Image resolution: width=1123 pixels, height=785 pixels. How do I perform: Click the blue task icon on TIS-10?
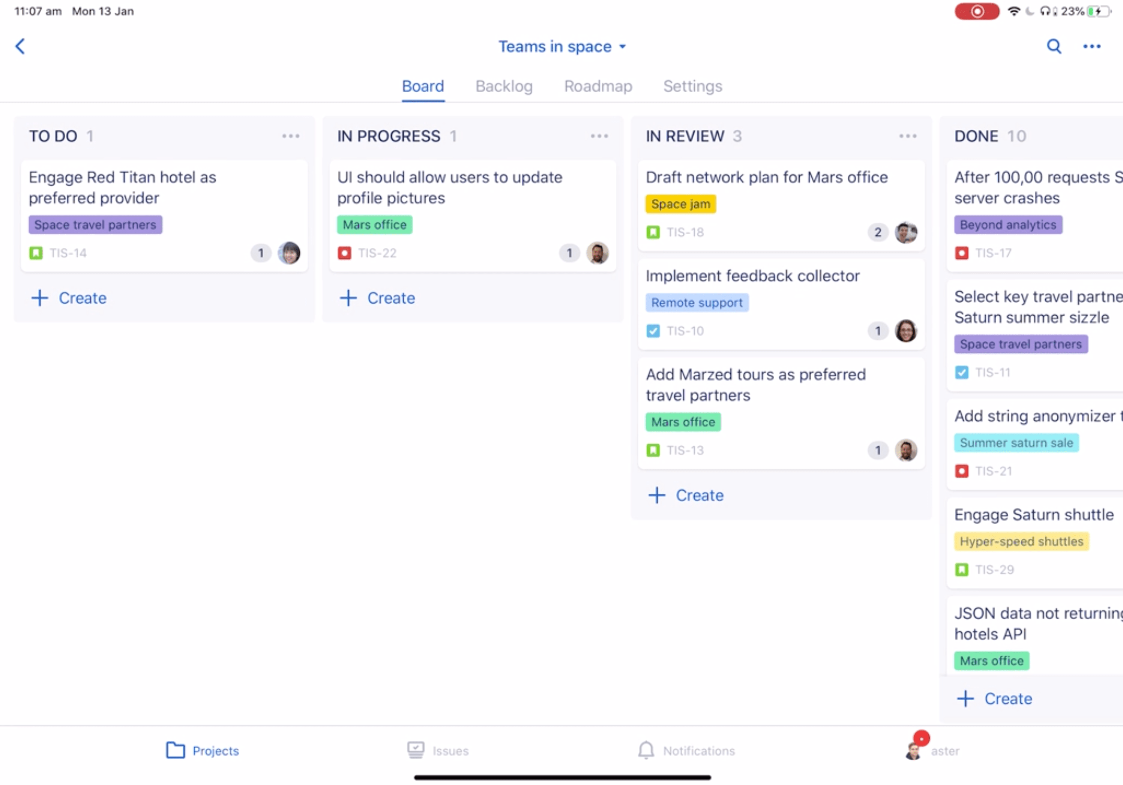click(653, 331)
